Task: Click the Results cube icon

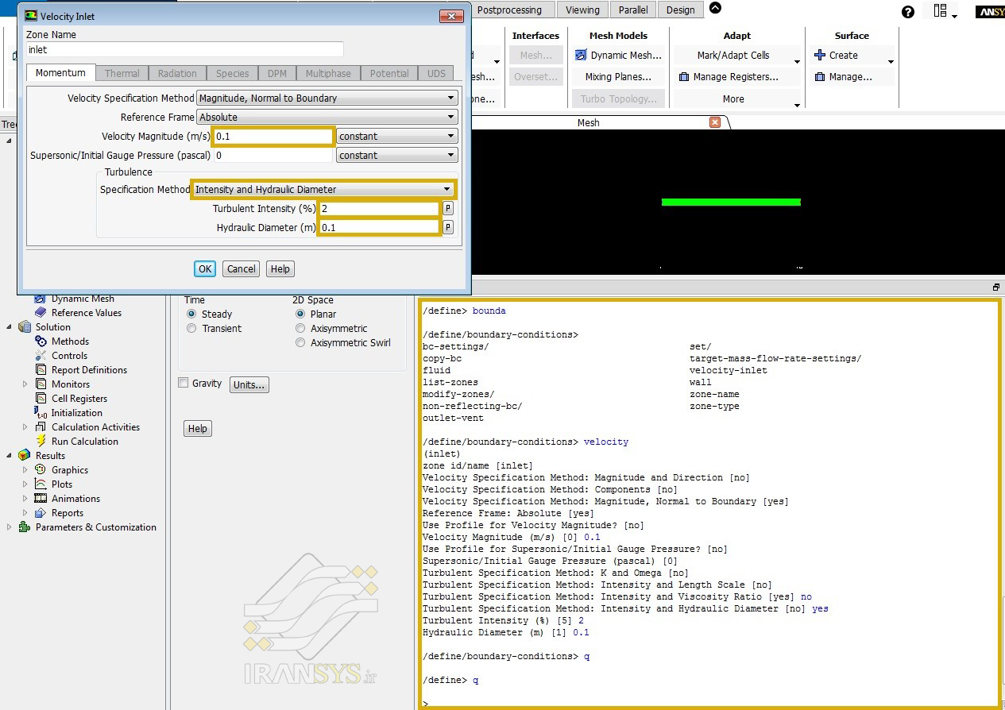Action: click(x=24, y=456)
